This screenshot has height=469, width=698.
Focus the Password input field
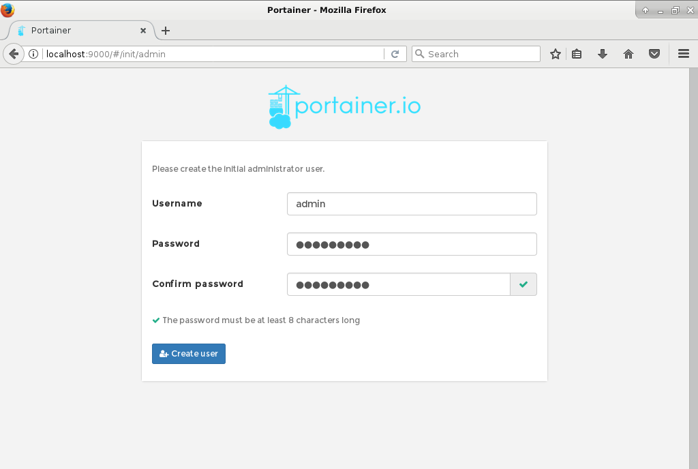(x=412, y=244)
